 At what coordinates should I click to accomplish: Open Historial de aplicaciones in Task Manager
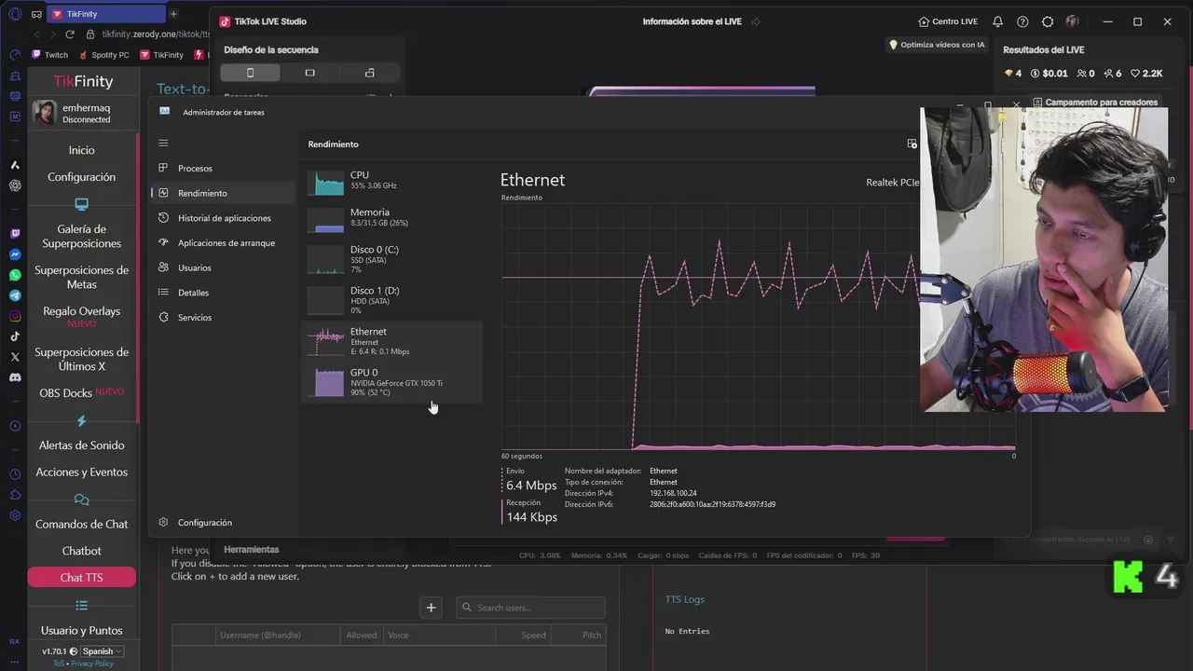pyautogui.click(x=223, y=218)
